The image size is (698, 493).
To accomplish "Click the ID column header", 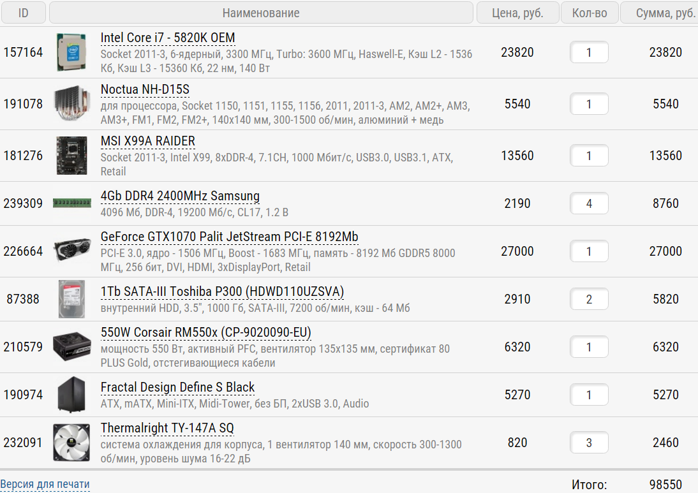I will tap(23, 13).
